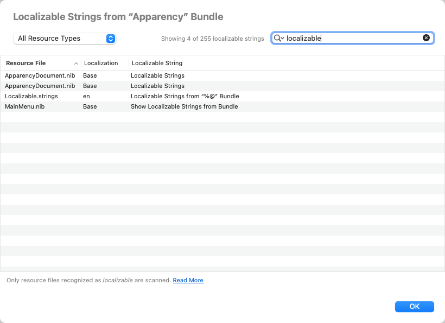Select the first ApparencyDocument.nib row
Viewport: 445px width, 323px height.
point(40,75)
